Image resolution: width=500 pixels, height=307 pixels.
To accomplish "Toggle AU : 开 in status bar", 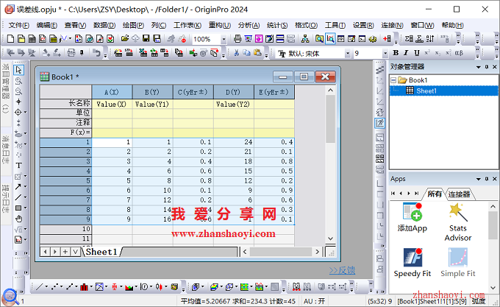I will click(x=315, y=301).
